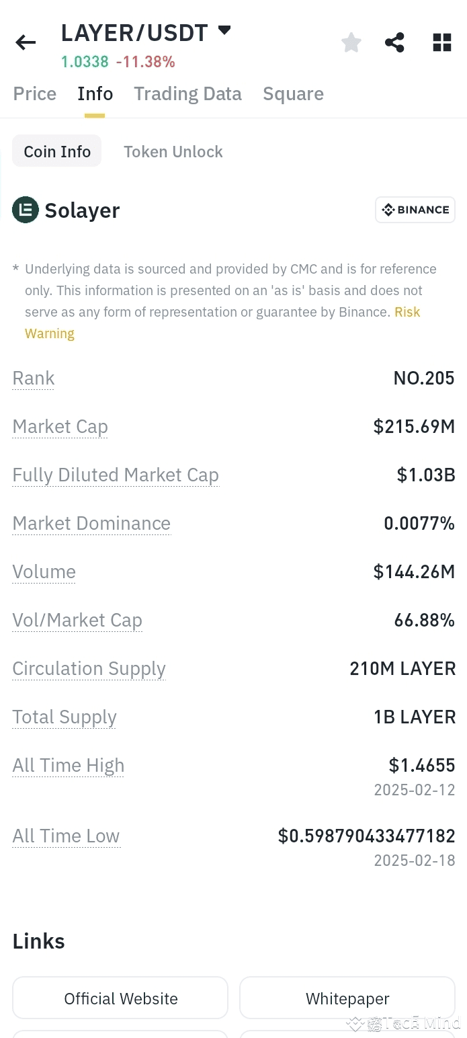Expand the LAYER/USDT pair dropdown arrow

[x=224, y=30]
